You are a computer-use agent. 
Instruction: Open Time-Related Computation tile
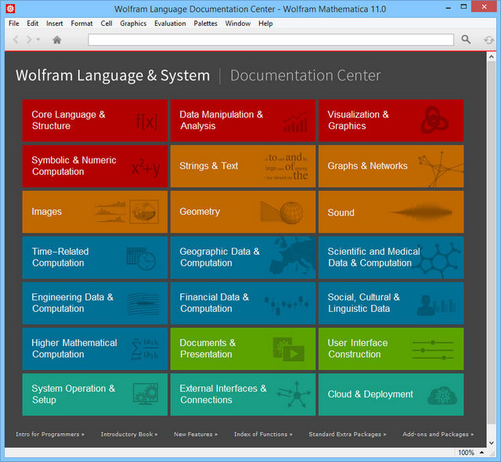click(x=95, y=257)
